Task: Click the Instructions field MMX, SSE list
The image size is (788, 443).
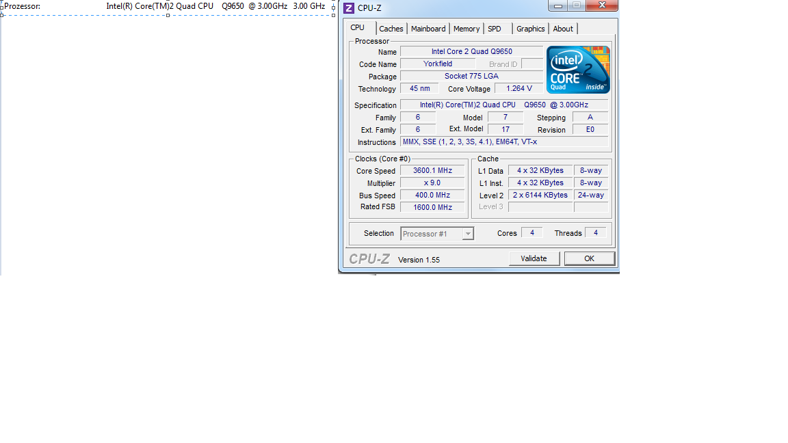Action: click(504, 142)
